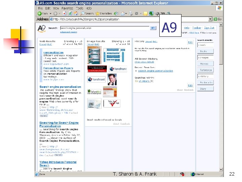Click the 24 Hours searches link

click(x=144, y=81)
